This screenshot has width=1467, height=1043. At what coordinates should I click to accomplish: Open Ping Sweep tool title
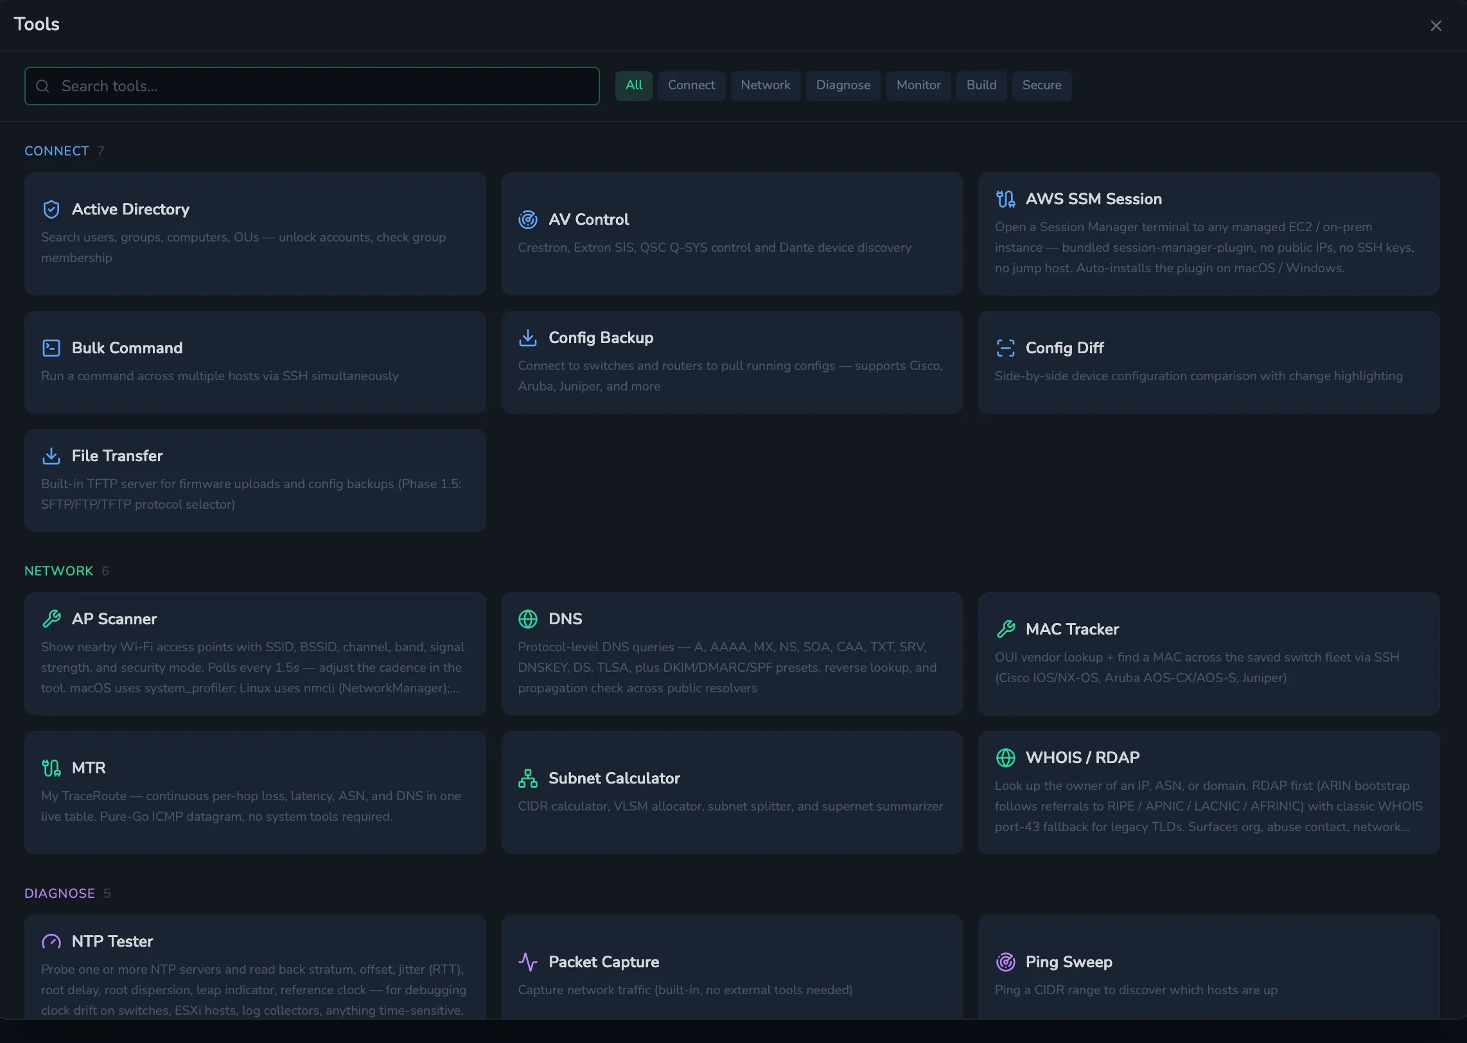click(1069, 962)
